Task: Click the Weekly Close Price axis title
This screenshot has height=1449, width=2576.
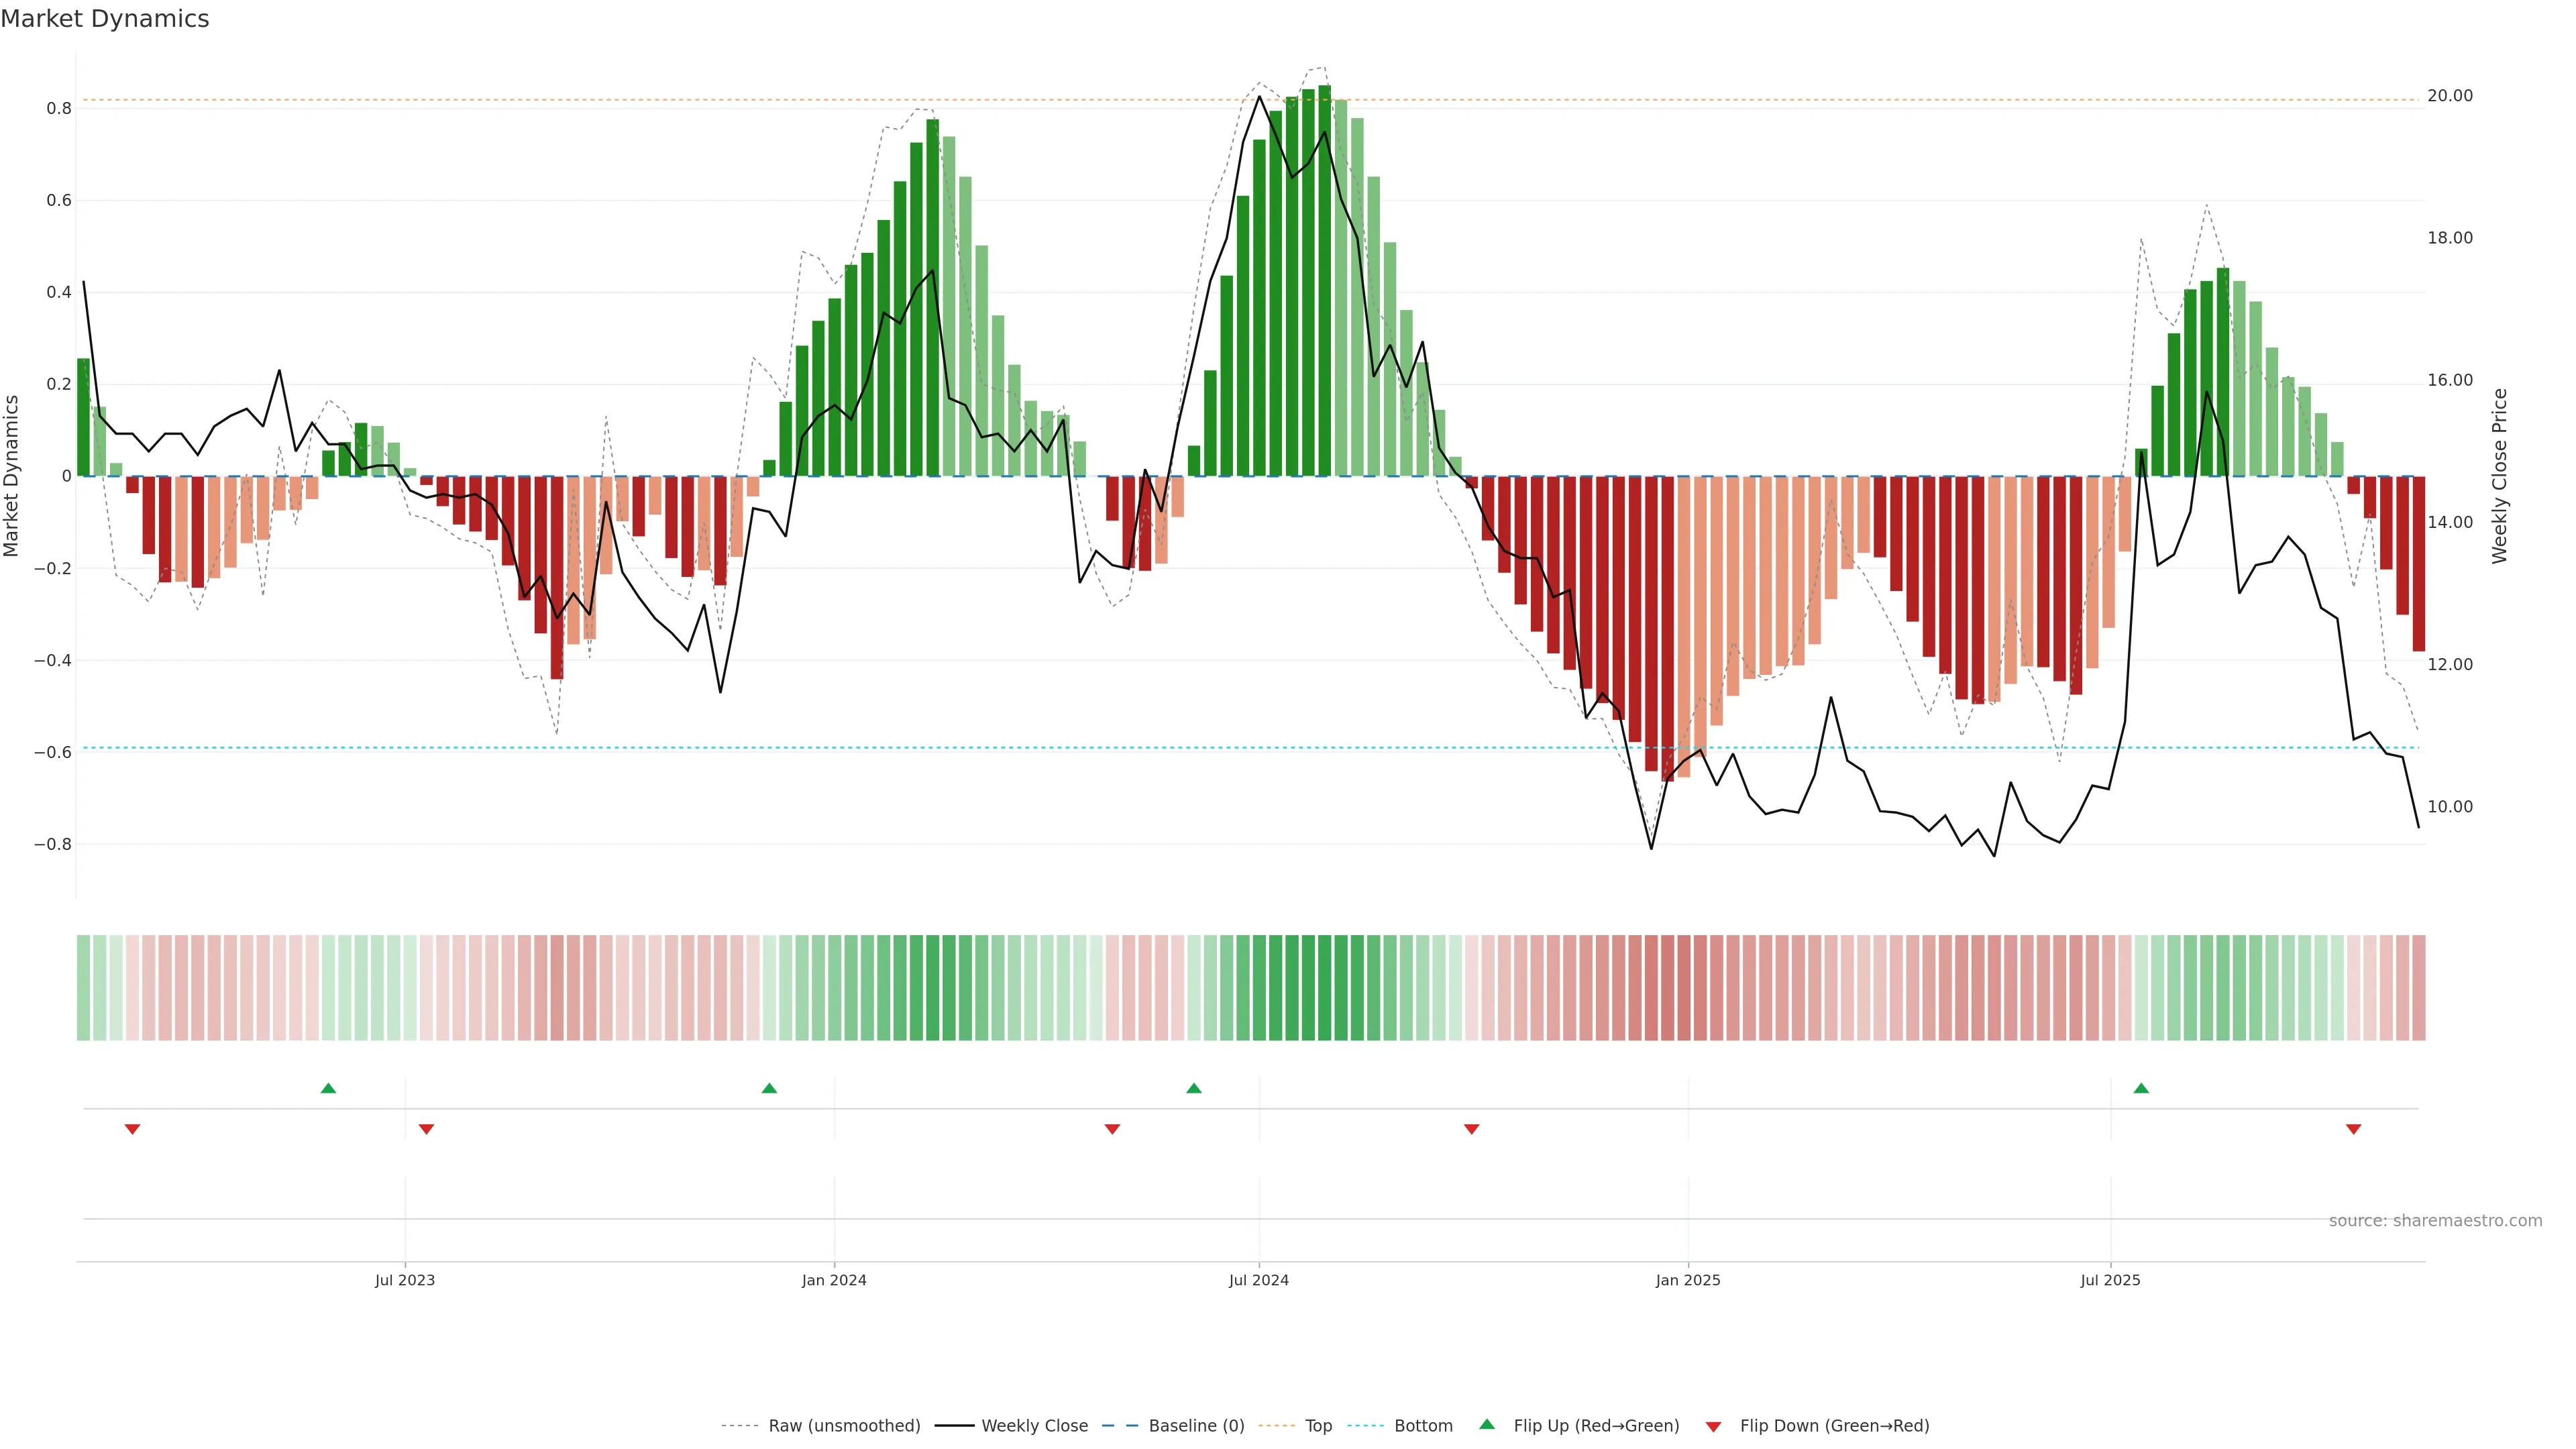Action: pyautogui.click(x=2499, y=476)
